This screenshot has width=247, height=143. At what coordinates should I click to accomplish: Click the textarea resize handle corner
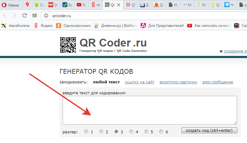[235, 123]
